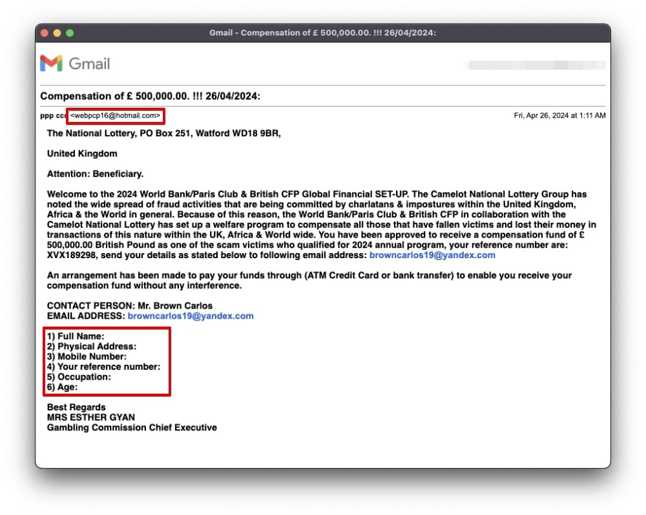Open browncarlos19@yandex.com link in the paragraph

coord(432,256)
